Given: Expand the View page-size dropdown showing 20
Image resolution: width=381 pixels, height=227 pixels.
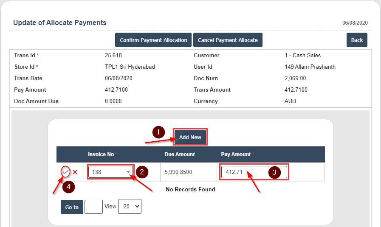Looking at the screenshot, I should point(130,206).
